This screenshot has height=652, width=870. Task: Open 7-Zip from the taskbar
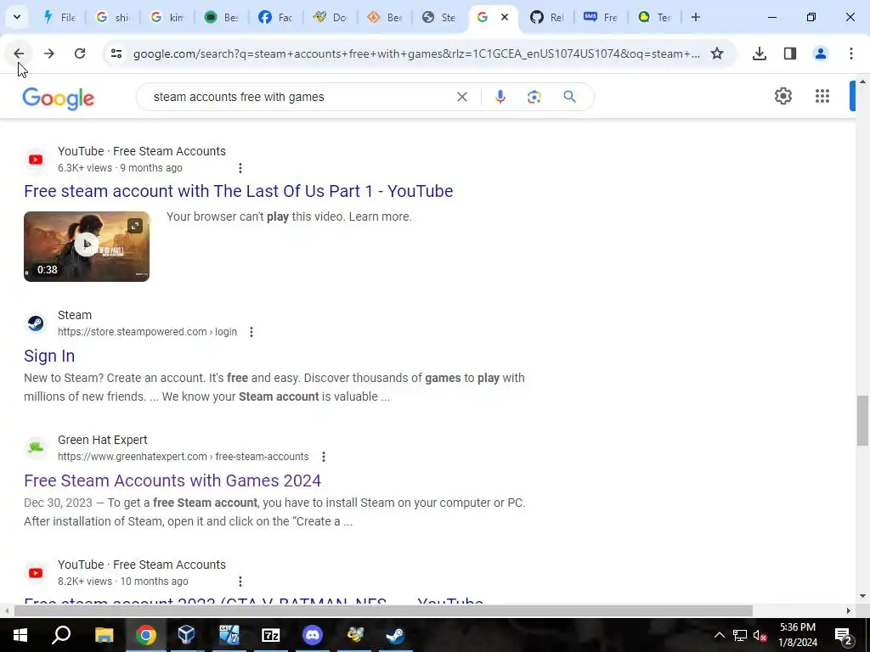coord(271,635)
